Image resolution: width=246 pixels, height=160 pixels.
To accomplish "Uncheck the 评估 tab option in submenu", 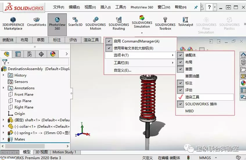I will click(x=205, y=90).
